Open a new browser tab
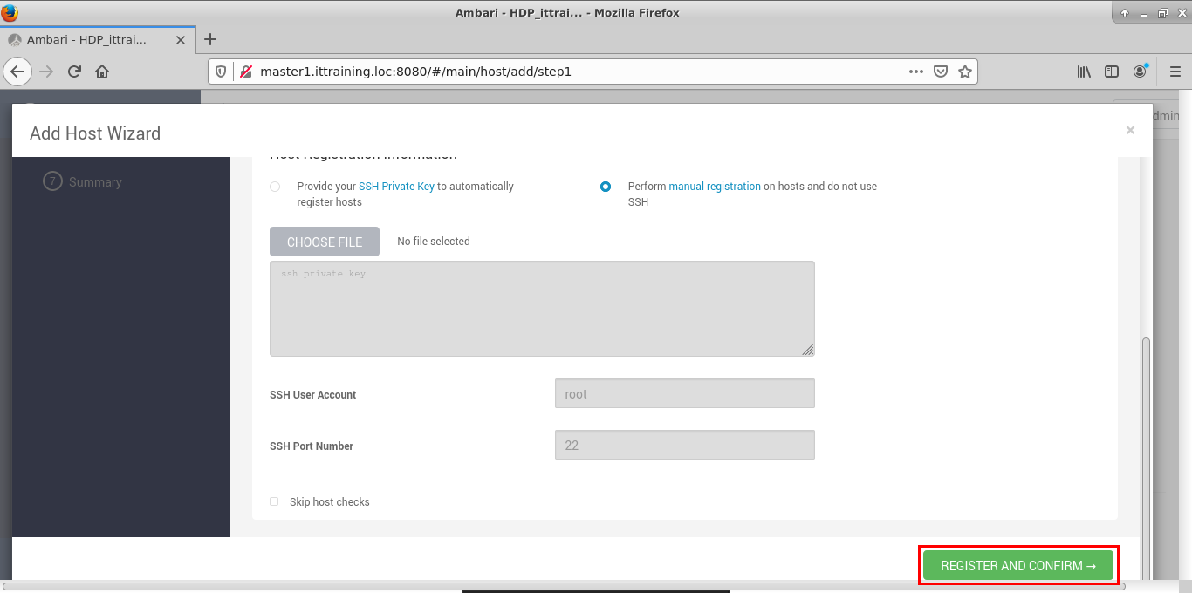Image resolution: width=1192 pixels, height=593 pixels. click(209, 39)
